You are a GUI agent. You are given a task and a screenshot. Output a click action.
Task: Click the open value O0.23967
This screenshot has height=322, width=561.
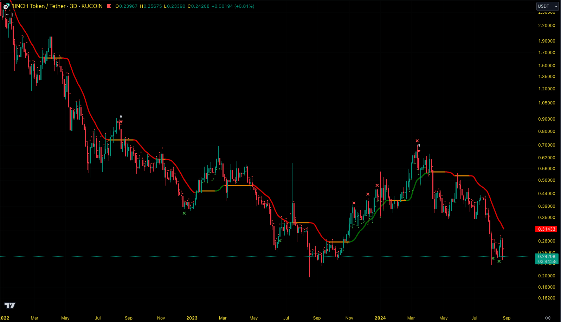pos(127,6)
